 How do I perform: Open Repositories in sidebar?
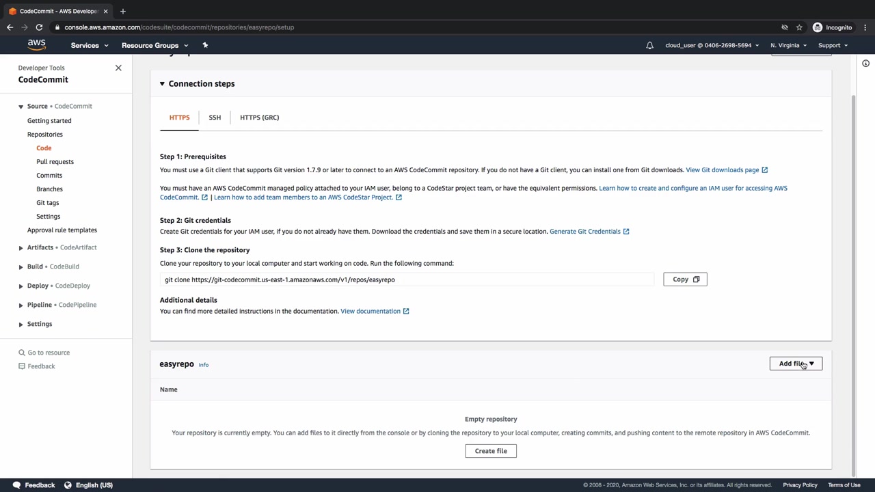(45, 134)
